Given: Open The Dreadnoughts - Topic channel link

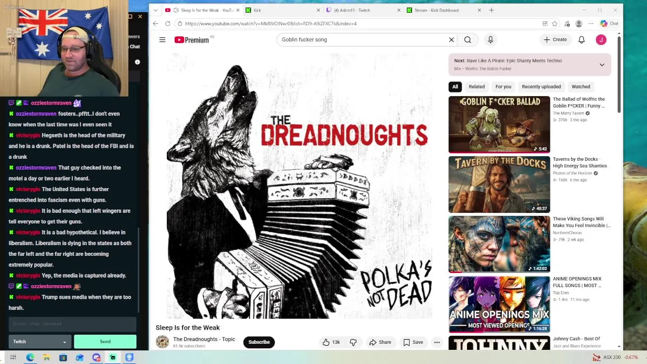Looking at the screenshot, I should tap(204, 339).
